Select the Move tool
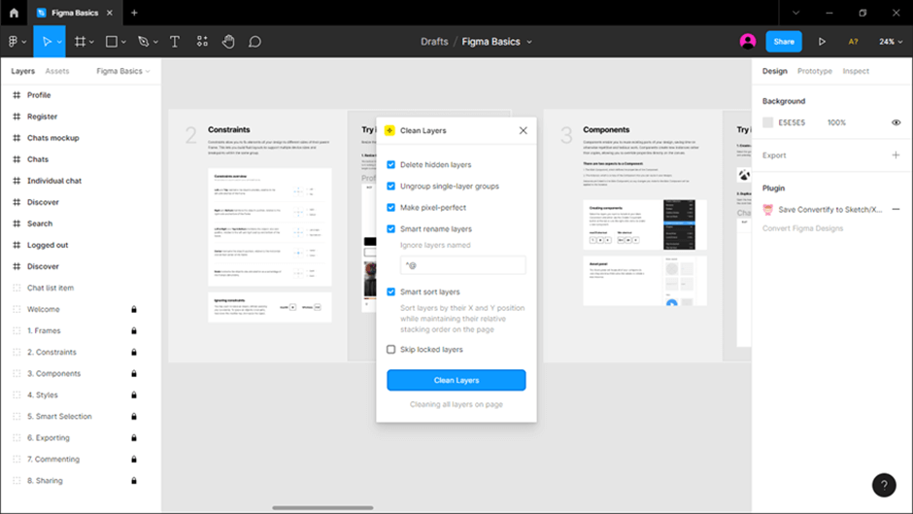Screen dimensions: 913x514 (47, 42)
